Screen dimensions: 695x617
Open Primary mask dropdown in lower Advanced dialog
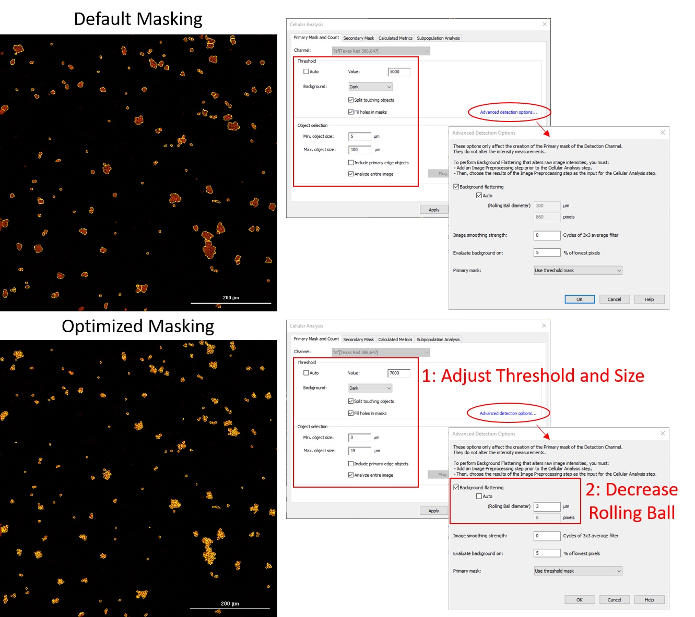pos(578,571)
